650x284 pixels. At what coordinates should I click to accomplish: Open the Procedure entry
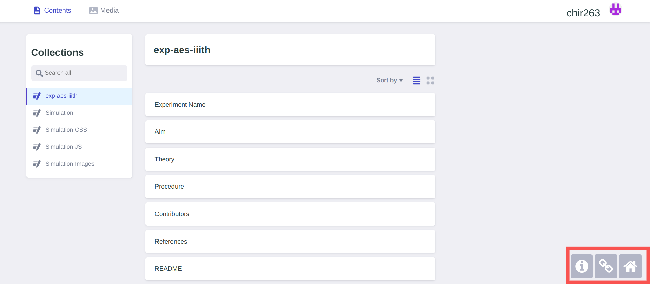(290, 187)
